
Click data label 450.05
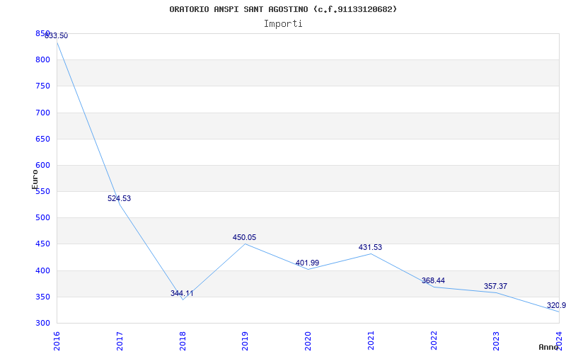(x=244, y=237)
